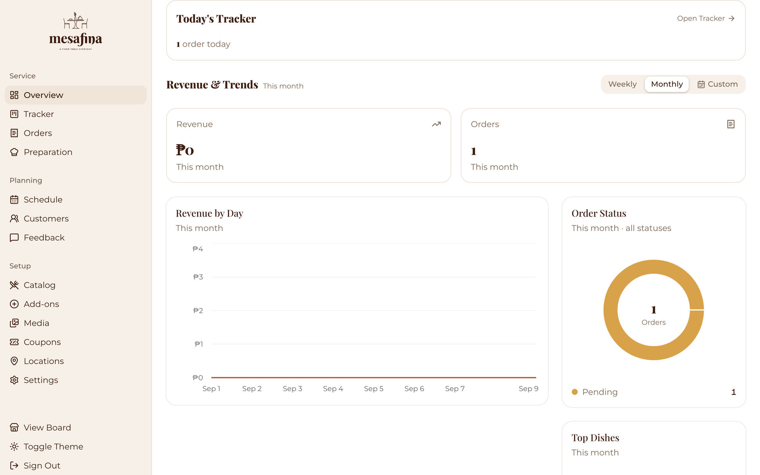Click the Locations pin icon
The width and height of the screenshot is (760, 475).
(x=14, y=361)
